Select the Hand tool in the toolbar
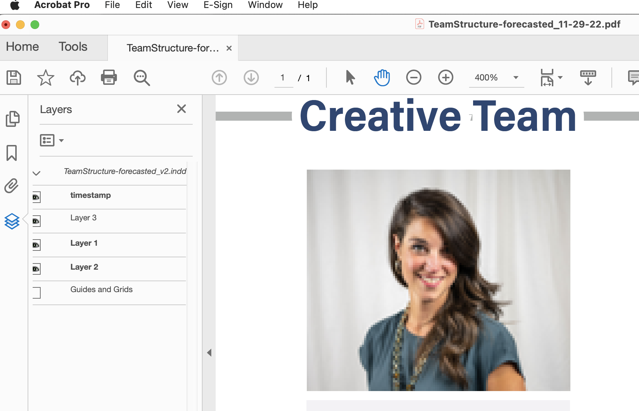 pos(382,77)
